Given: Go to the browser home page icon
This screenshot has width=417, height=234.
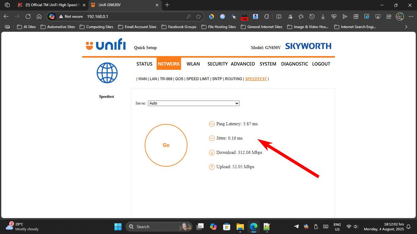Looking at the screenshot, I should pos(39,16).
